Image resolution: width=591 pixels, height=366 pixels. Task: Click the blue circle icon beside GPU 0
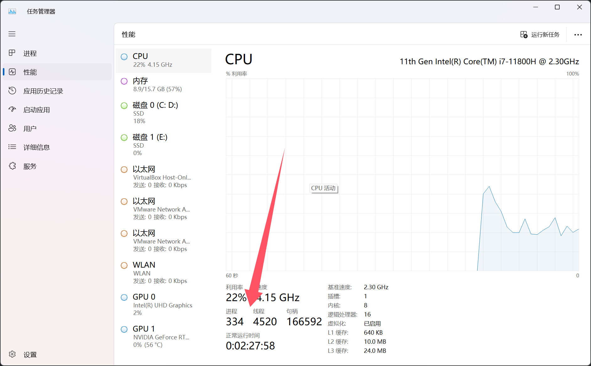(124, 297)
